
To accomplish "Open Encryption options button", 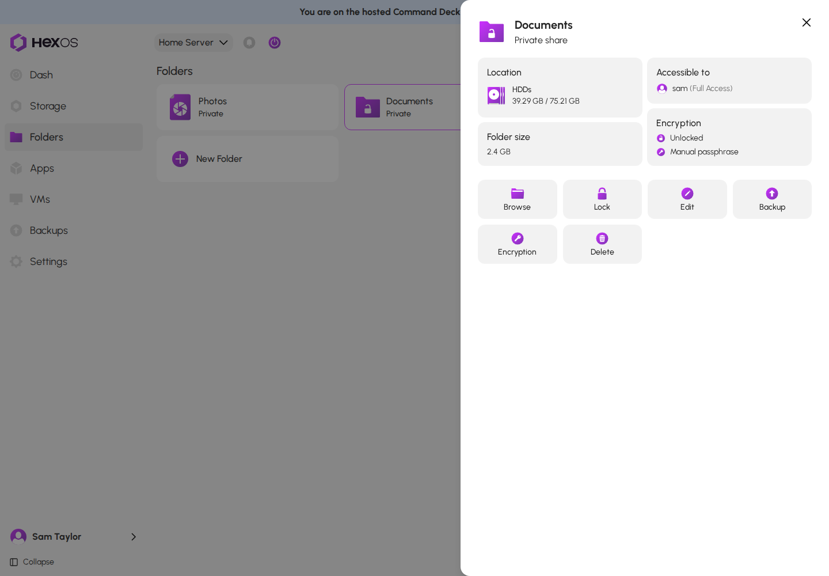I will click(518, 244).
